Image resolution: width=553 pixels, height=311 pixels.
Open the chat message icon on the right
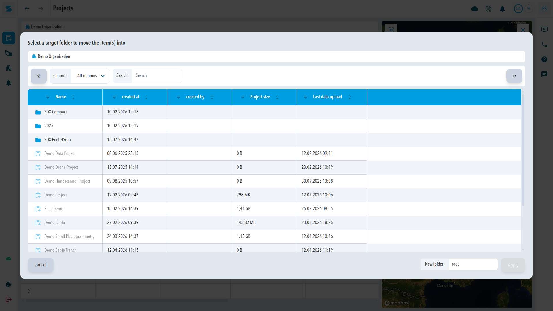coord(544,74)
